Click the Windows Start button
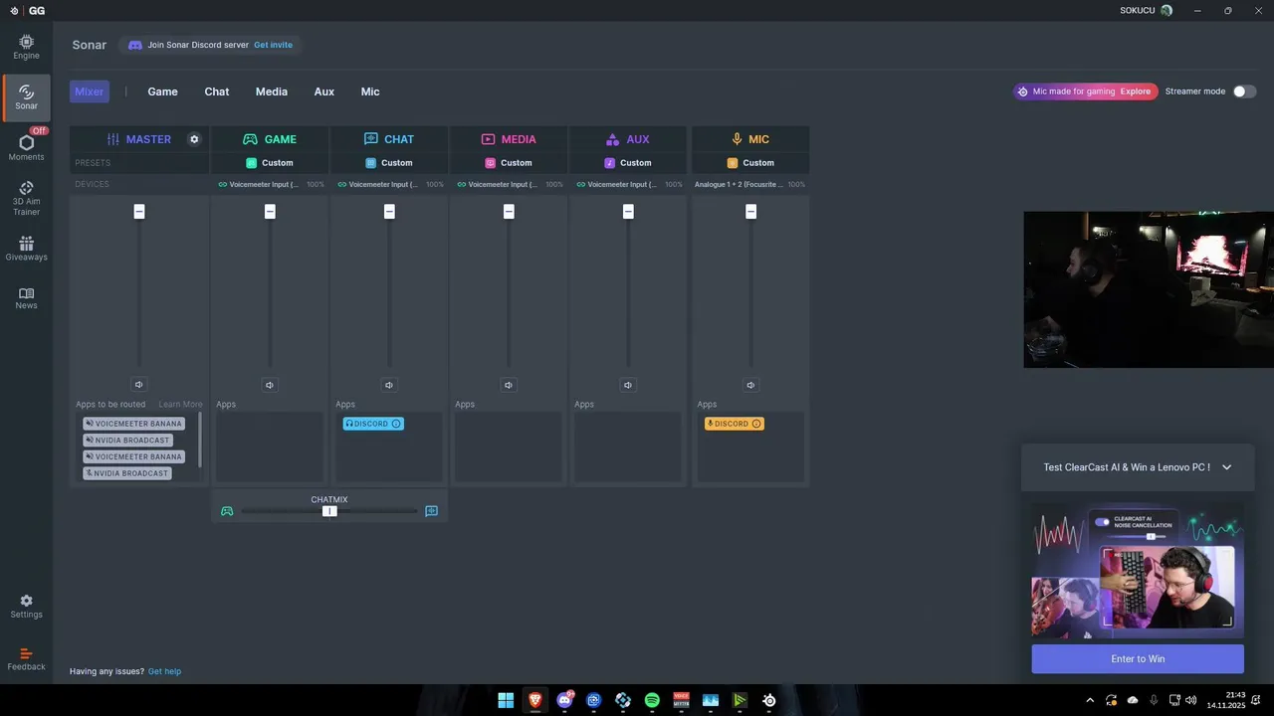Viewport: 1274px width, 716px height. (x=506, y=700)
